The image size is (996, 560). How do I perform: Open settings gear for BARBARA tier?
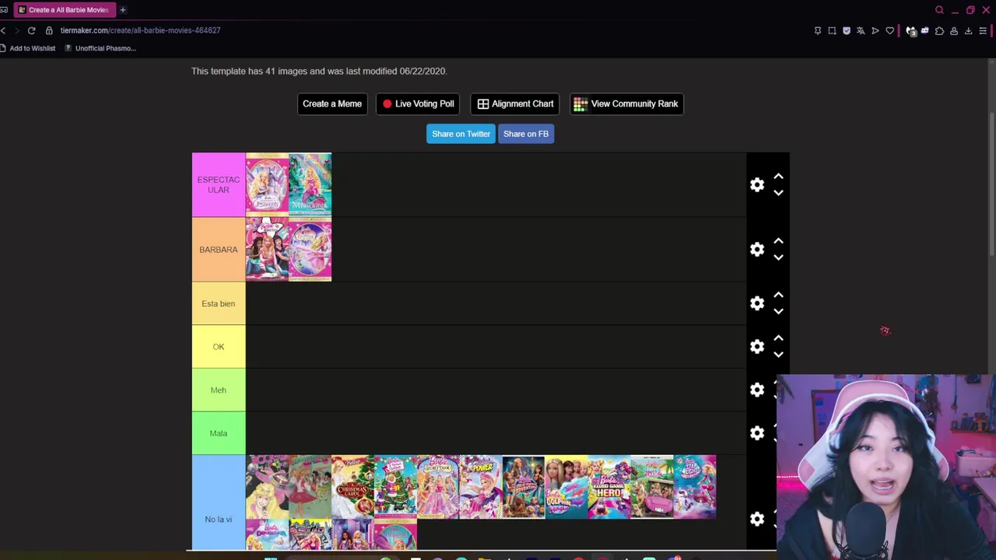(757, 250)
